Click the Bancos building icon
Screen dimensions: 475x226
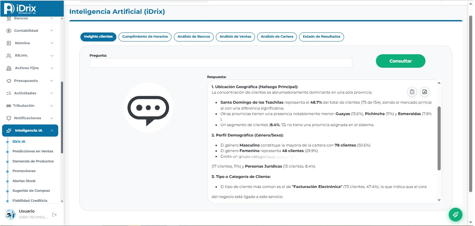[9, 18]
